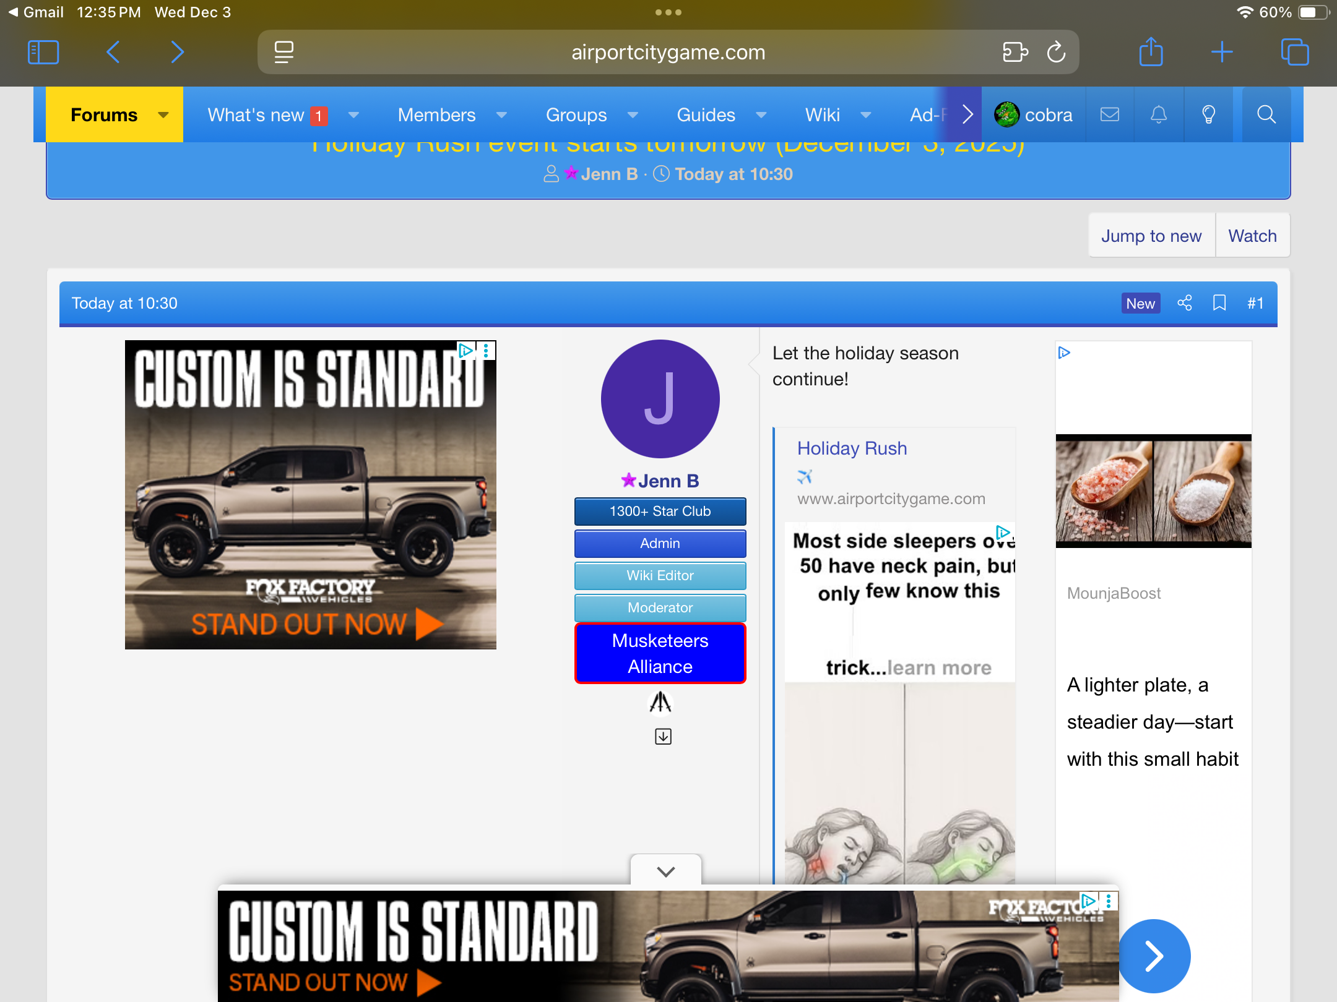Bookmark post #1
The height and width of the screenshot is (1002, 1337).
click(1219, 303)
